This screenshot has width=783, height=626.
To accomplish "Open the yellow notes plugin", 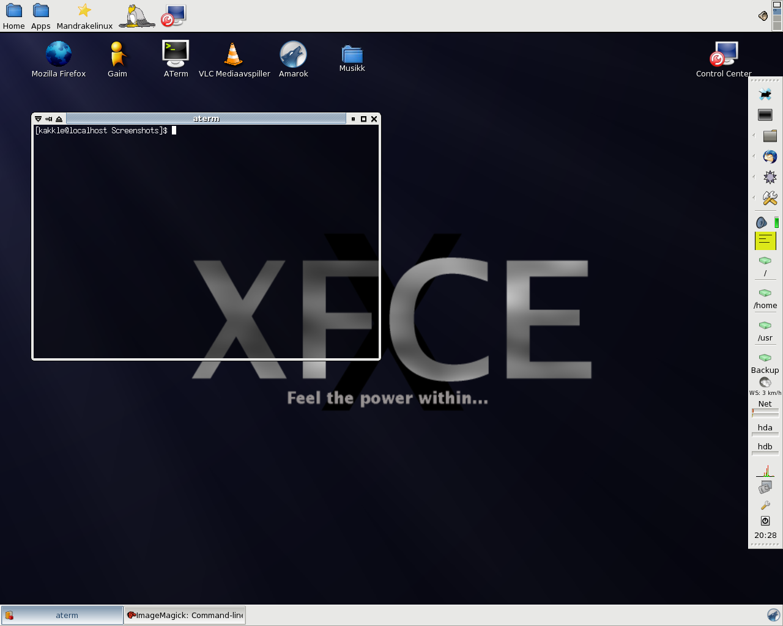I will 765,241.
